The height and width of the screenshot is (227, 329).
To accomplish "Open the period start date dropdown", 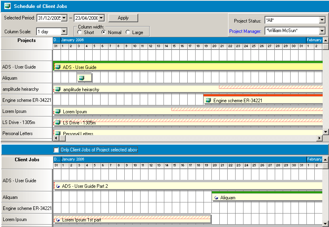I will coord(64,18).
